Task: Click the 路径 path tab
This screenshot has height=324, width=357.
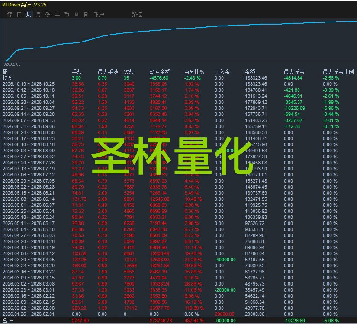Action: [x=137, y=14]
